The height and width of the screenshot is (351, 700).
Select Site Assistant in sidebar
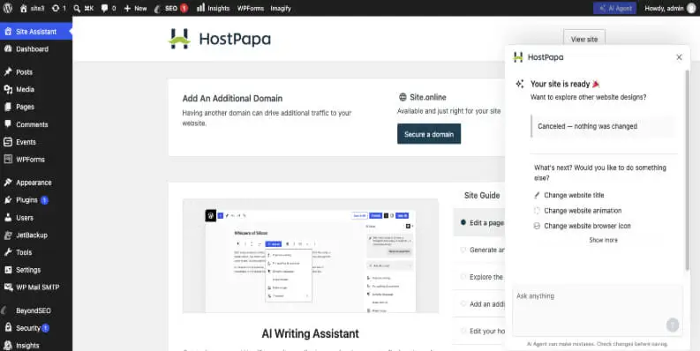click(x=35, y=32)
